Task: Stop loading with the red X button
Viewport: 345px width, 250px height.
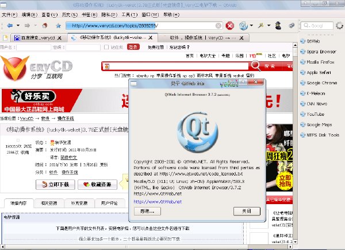Action: [229, 26]
